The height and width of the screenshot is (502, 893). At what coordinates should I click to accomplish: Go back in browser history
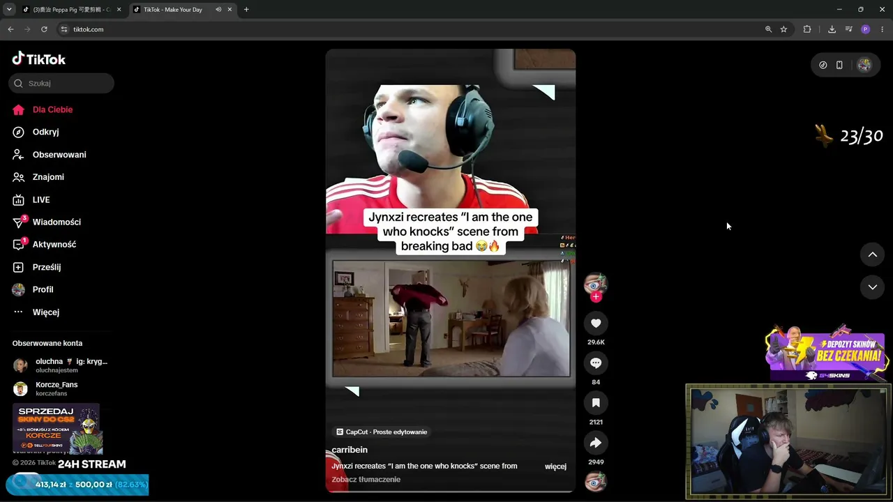[10, 29]
